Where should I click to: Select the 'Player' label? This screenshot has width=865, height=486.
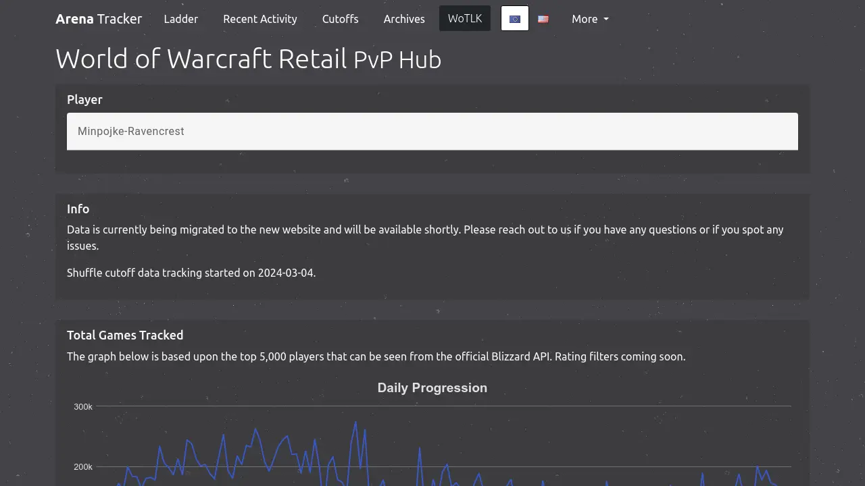pyautogui.click(x=84, y=99)
